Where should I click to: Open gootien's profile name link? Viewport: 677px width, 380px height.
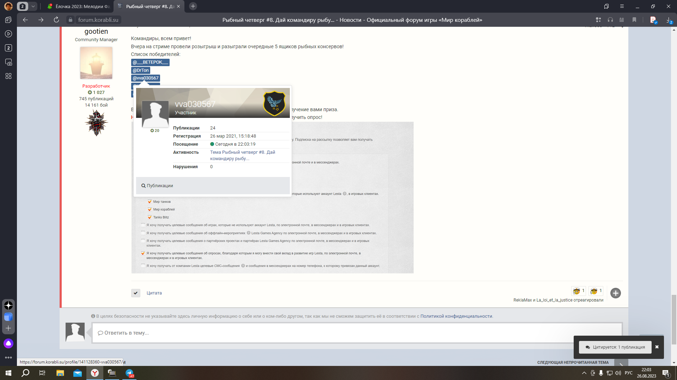(96, 31)
